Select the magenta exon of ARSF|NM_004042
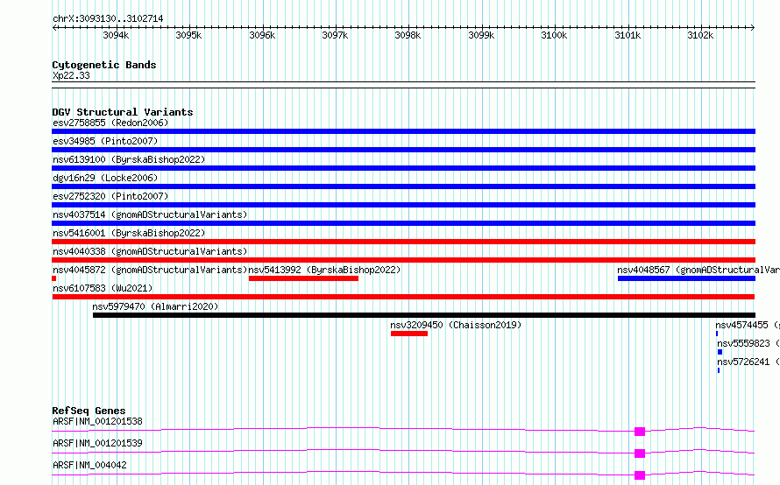Screen dimensions: 780x485 [640, 475]
